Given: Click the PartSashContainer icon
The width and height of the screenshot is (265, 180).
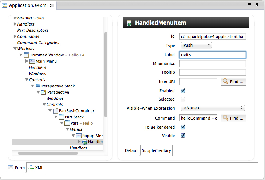Looking at the screenshot, I should tap(55, 111).
